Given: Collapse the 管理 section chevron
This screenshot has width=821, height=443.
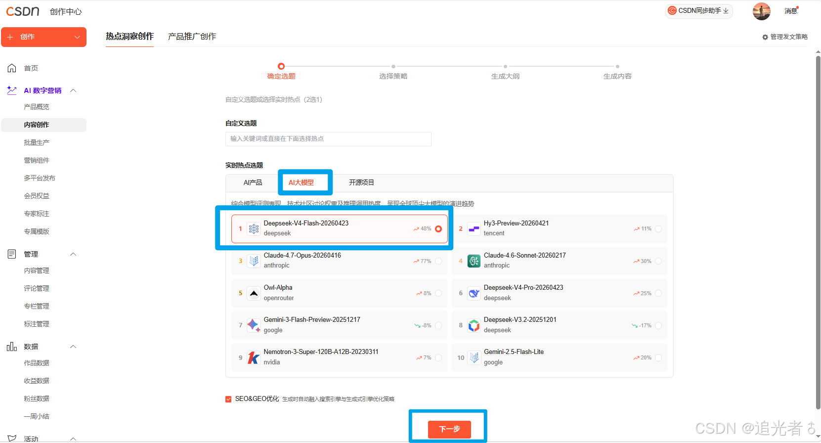Looking at the screenshot, I should point(73,254).
